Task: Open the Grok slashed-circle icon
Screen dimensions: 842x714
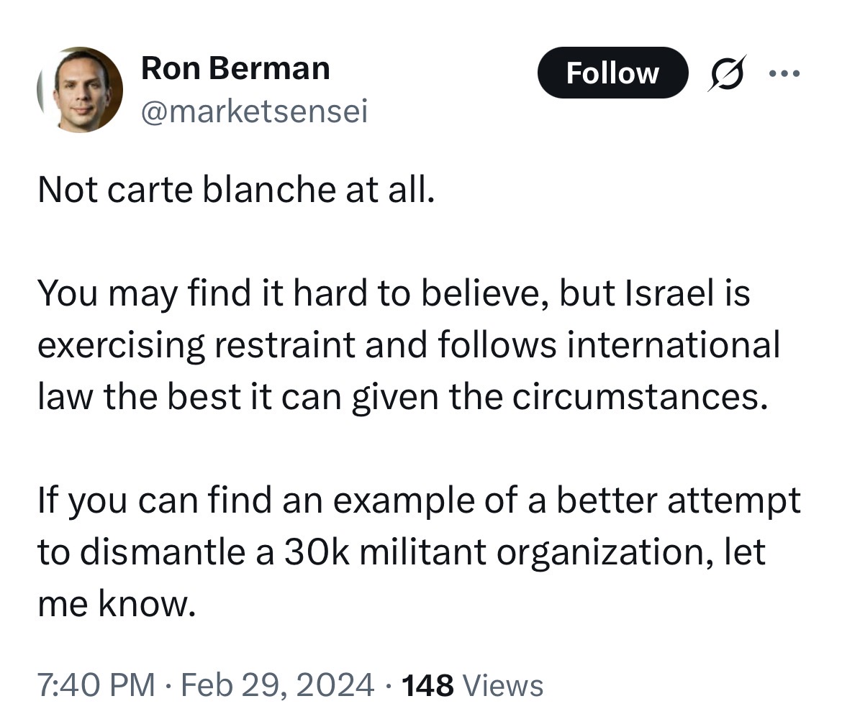Action: click(727, 73)
